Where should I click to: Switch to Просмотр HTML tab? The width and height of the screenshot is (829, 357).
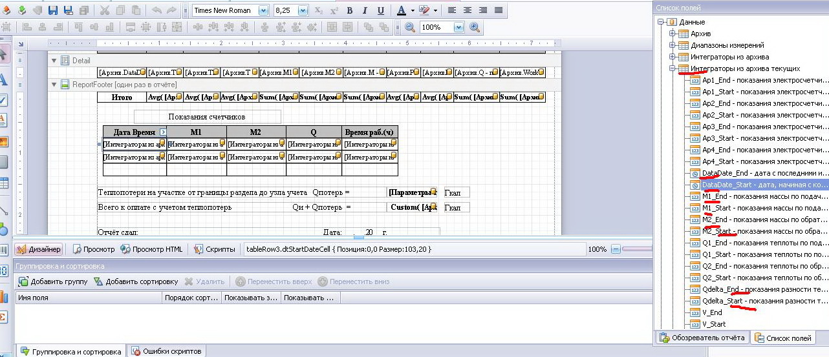(152, 249)
